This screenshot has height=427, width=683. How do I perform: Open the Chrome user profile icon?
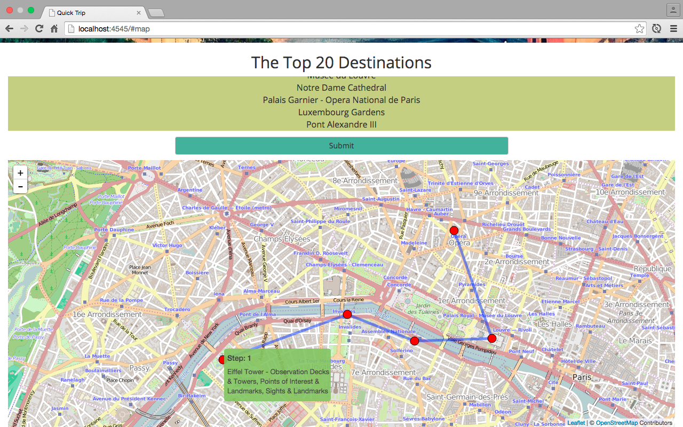(672, 10)
